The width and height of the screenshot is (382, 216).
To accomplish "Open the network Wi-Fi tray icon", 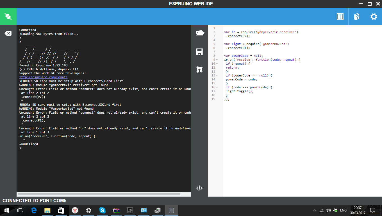I will [322, 210].
